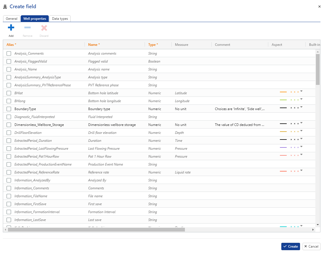Check the Analysis_Comments row checkbox
Image resolution: width=323 pixels, height=253 pixels.
pyautogui.click(x=9, y=53)
